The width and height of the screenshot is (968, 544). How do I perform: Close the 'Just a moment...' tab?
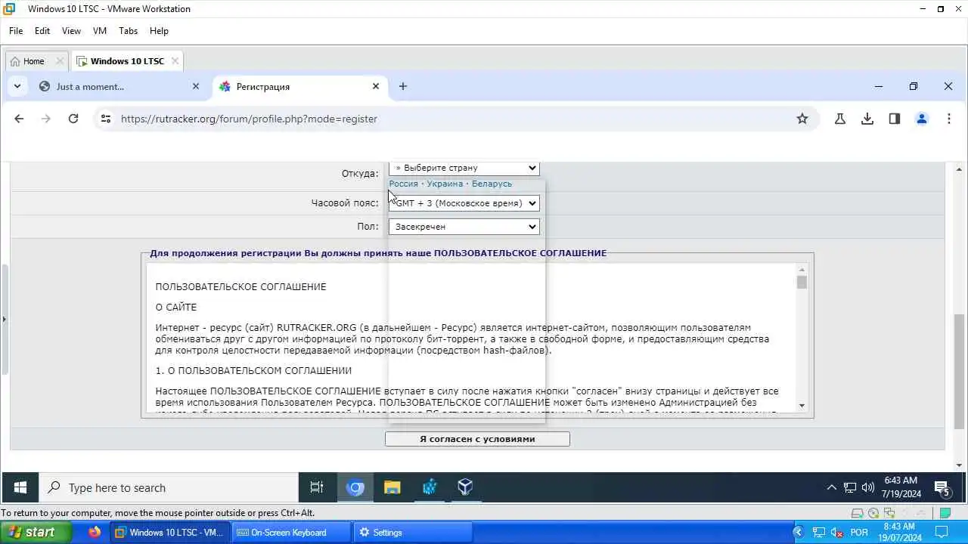(x=196, y=86)
